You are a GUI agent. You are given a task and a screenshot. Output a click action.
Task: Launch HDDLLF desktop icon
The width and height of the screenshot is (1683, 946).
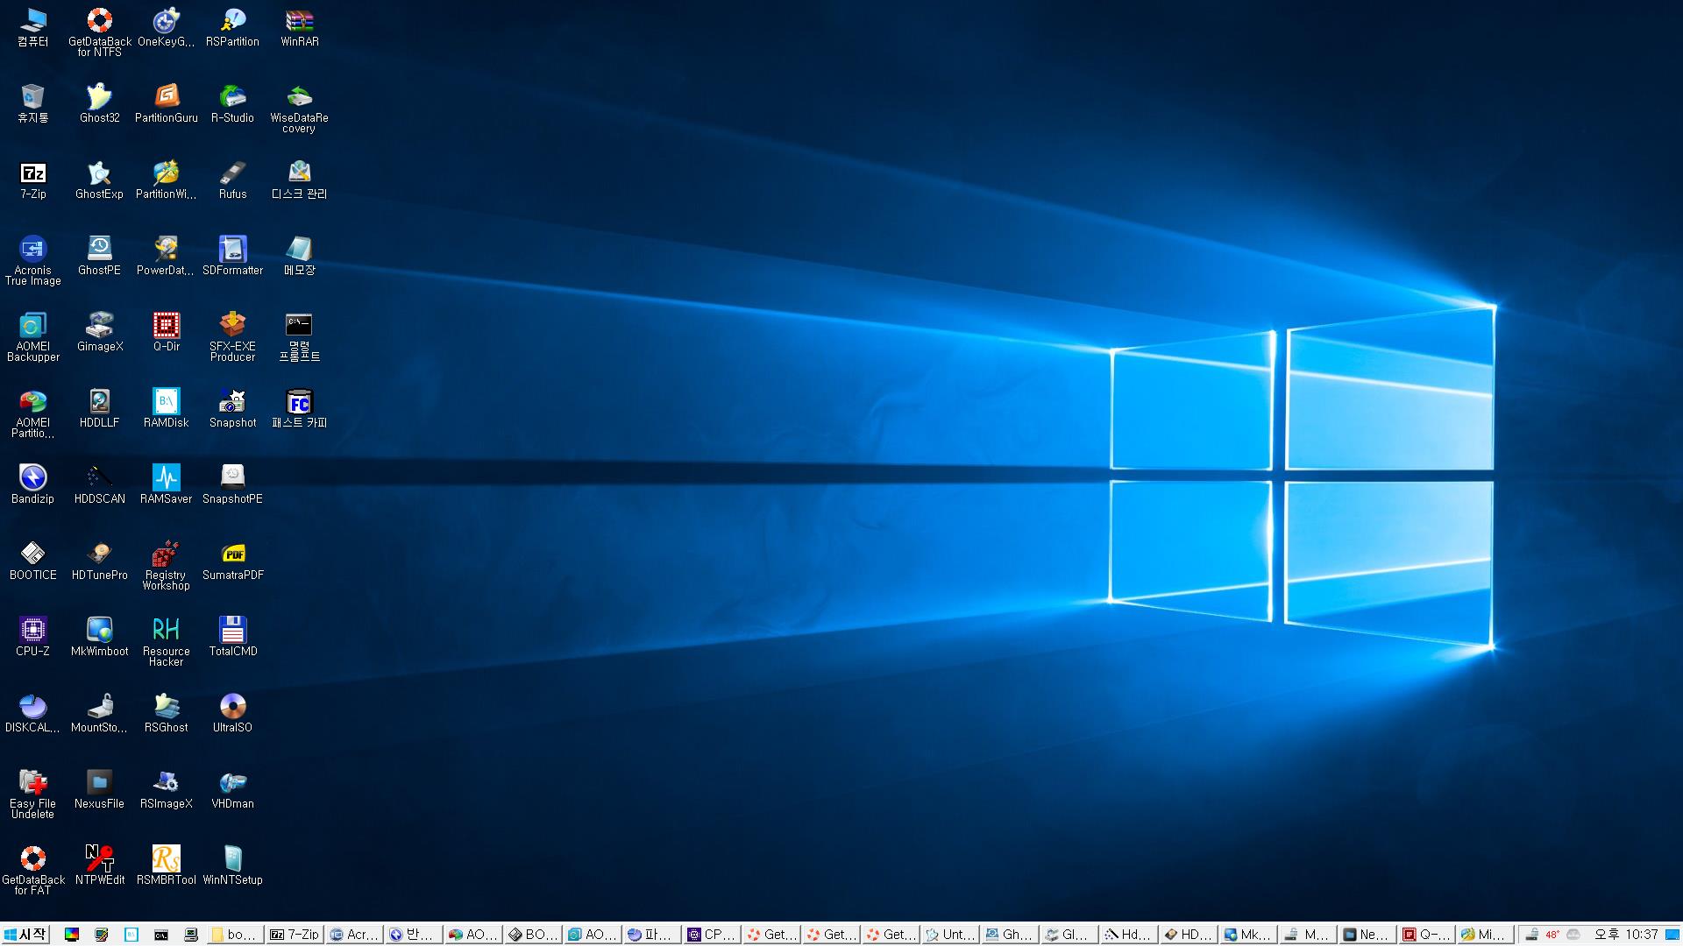tap(100, 408)
